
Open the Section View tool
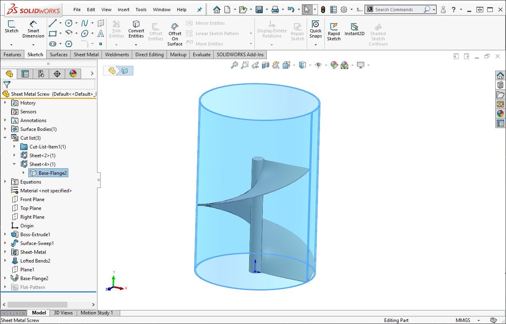point(266,65)
